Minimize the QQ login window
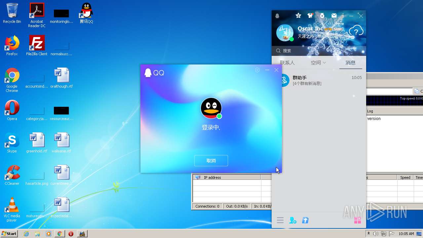Viewport: 423px width, 238px height. (x=267, y=70)
